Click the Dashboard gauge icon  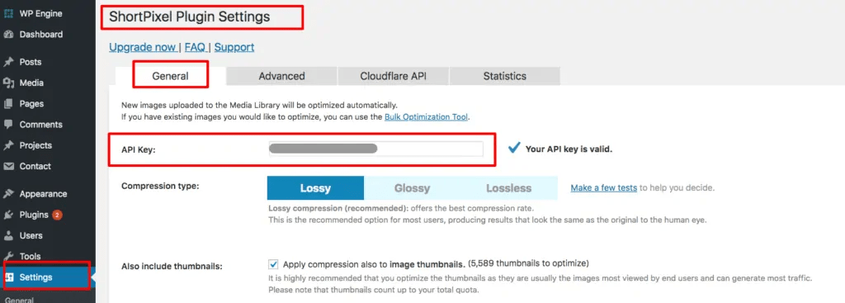click(x=8, y=35)
